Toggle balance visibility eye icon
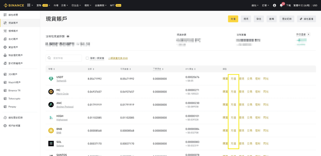Viewport: 321px width, 156px height. (68, 36)
